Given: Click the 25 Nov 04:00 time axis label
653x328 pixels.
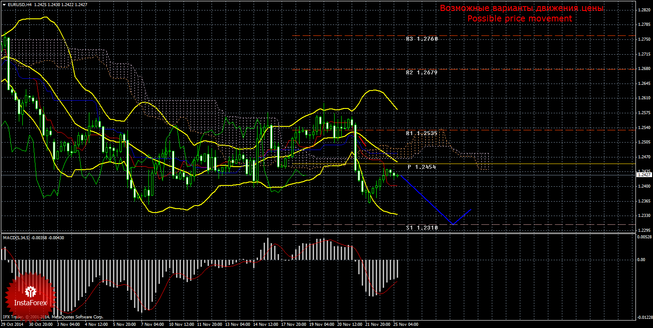Looking at the screenshot, I should (405, 325).
